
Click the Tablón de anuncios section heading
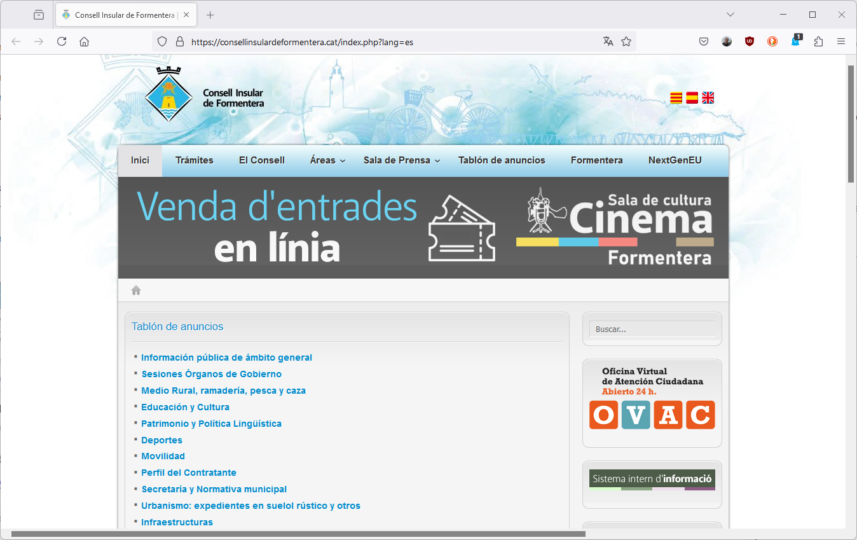tap(177, 326)
